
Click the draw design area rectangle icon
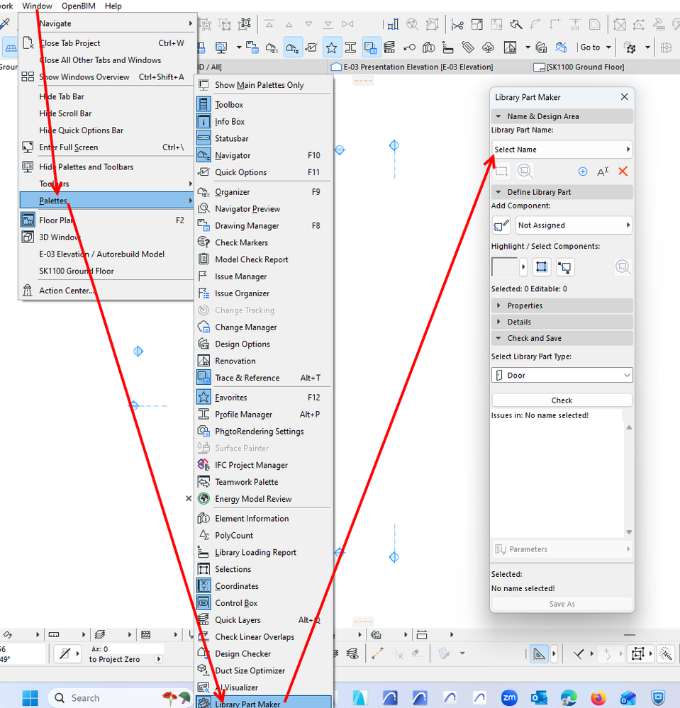click(501, 171)
